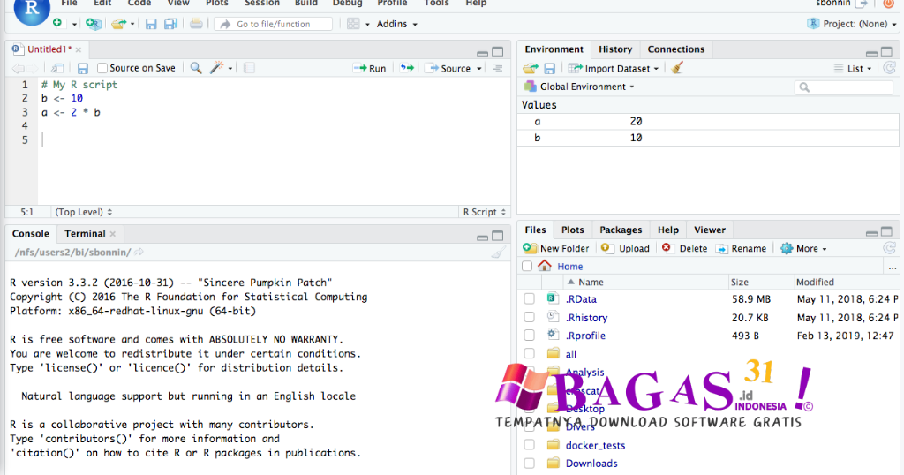Open the Terminal tab
904x475 pixels.
[85, 233]
